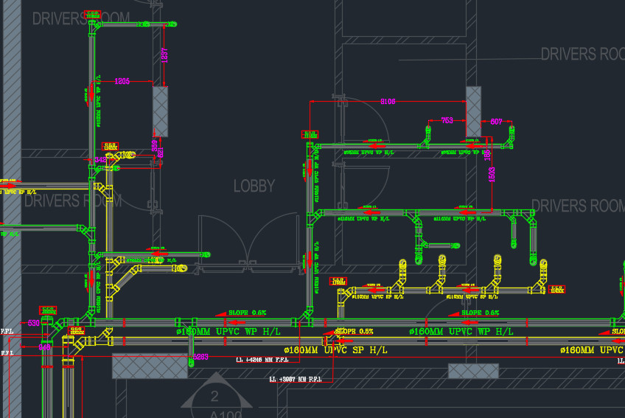Click the 8106 dimension value
This screenshot has height=418, width=625.
click(388, 102)
